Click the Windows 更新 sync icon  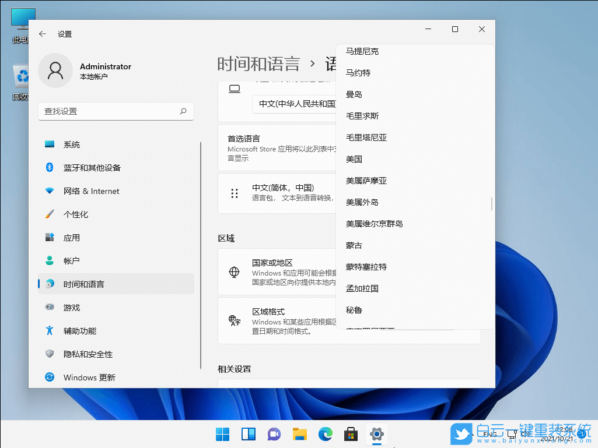point(50,378)
